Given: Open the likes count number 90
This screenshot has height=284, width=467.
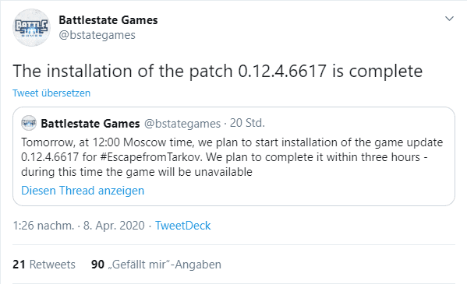Looking at the screenshot, I should click(97, 265).
